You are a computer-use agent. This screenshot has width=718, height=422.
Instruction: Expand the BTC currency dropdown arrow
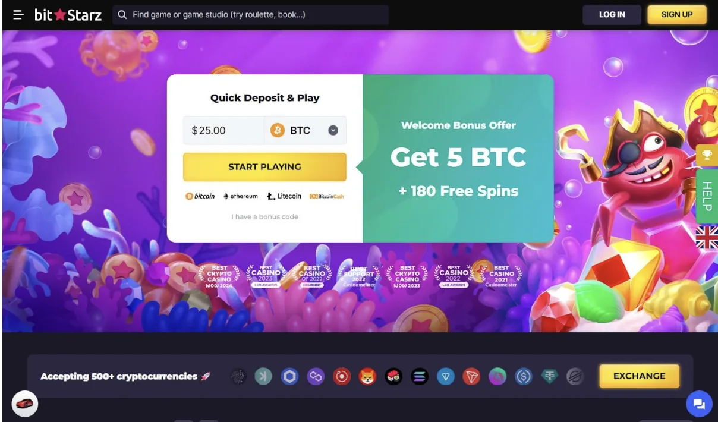333,130
